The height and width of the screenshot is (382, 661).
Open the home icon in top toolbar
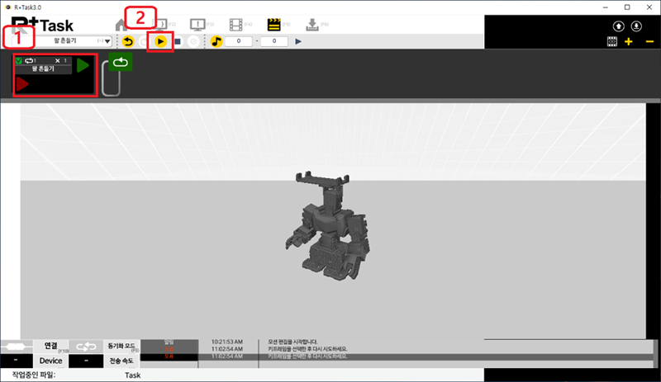point(122,24)
